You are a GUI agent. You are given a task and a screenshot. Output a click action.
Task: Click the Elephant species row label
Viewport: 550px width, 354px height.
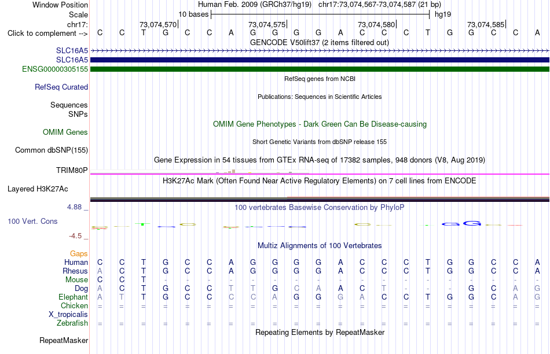[74, 297]
